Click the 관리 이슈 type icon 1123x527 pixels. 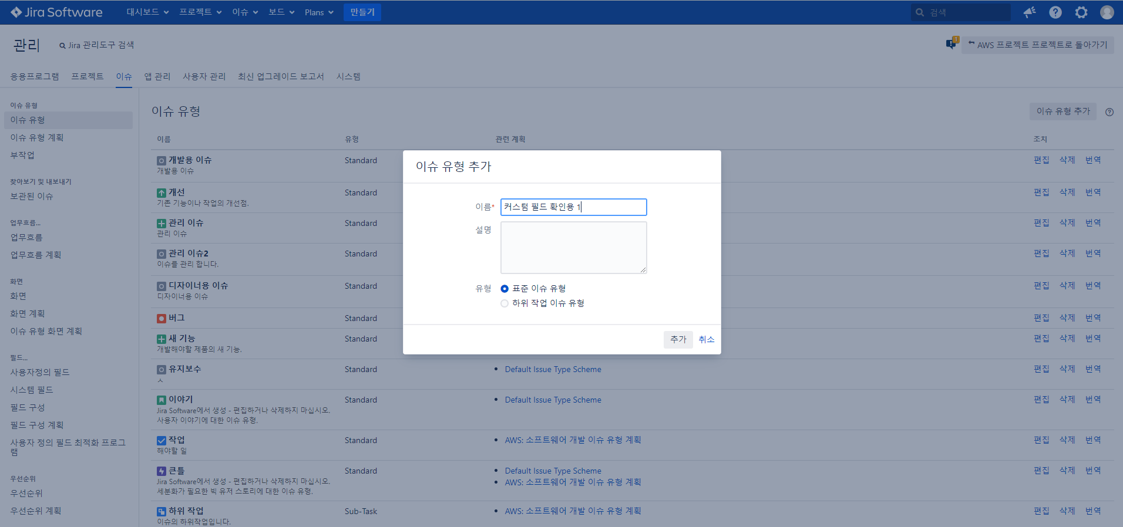(162, 224)
